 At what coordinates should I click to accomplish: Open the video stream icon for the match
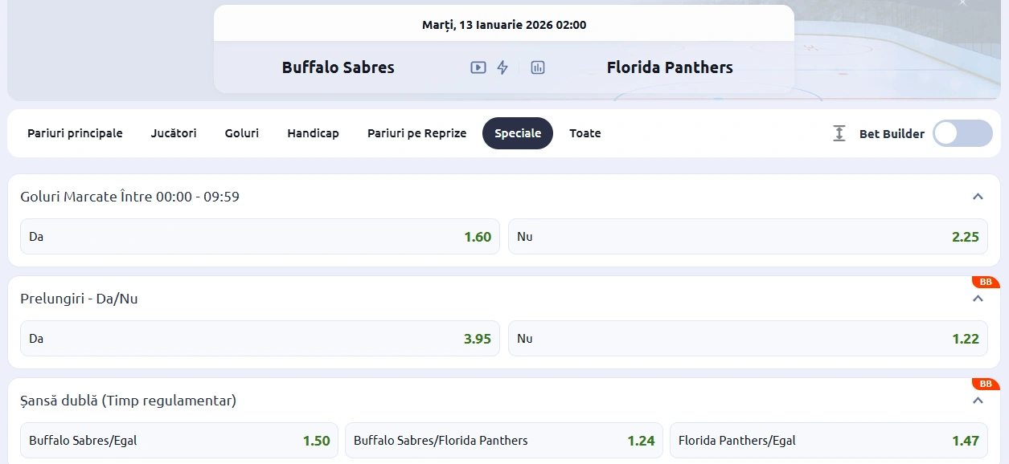478,67
